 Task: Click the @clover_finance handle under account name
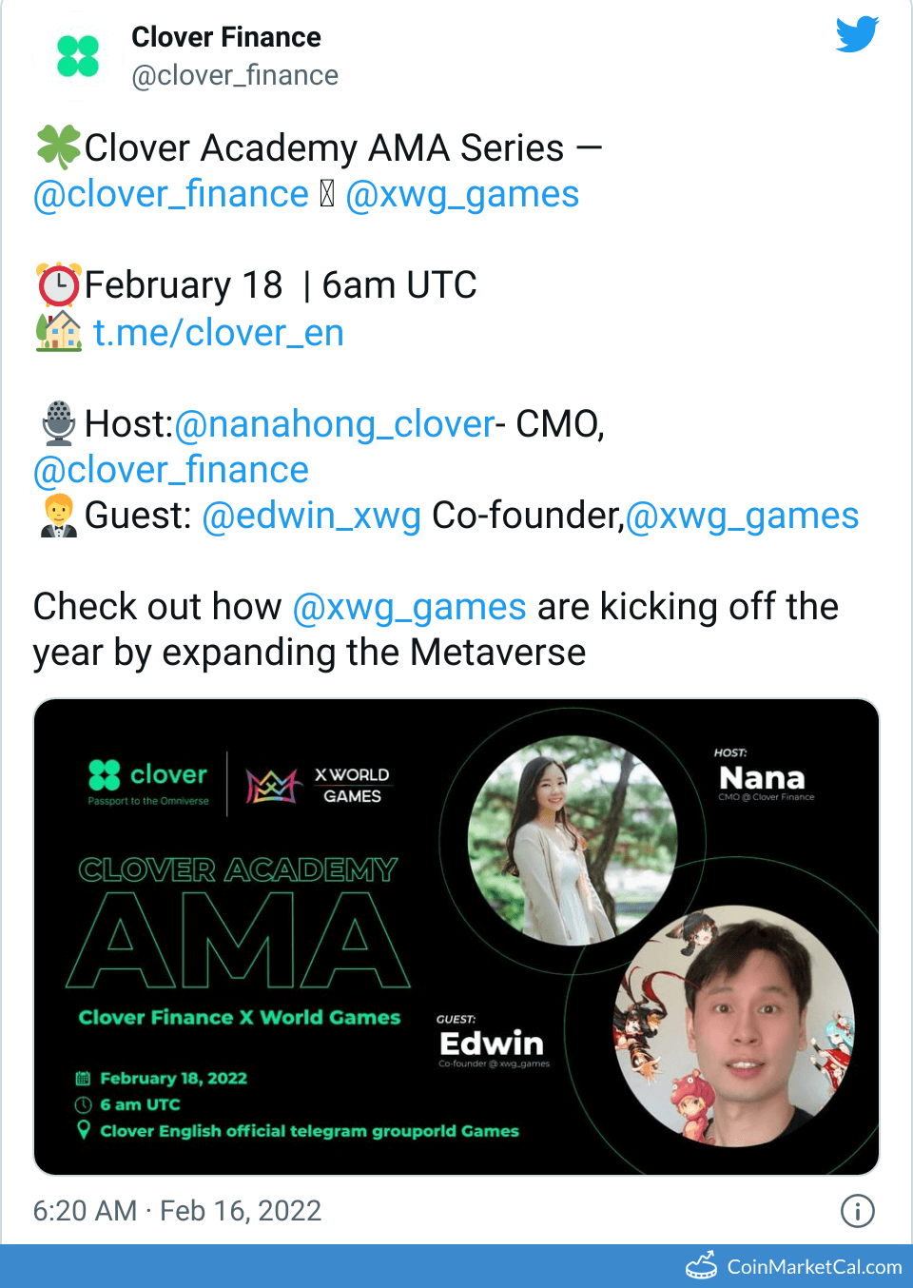[235, 75]
